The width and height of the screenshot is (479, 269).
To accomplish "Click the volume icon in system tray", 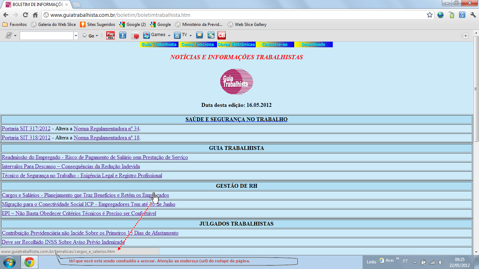I will pos(440,262).
